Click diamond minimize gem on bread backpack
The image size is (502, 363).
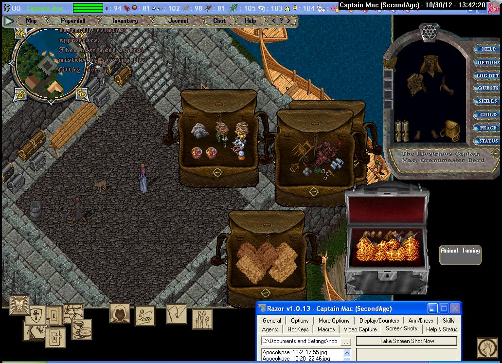click(265, 293)
